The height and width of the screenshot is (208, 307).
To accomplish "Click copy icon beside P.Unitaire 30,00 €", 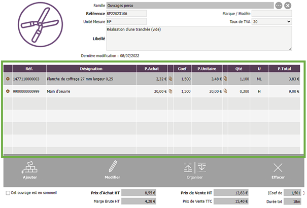I will [x=225, y=91].
